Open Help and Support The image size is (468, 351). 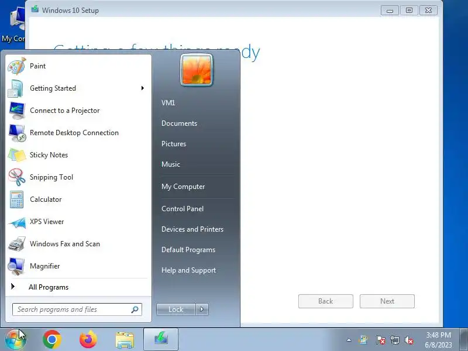coord(188,270)
